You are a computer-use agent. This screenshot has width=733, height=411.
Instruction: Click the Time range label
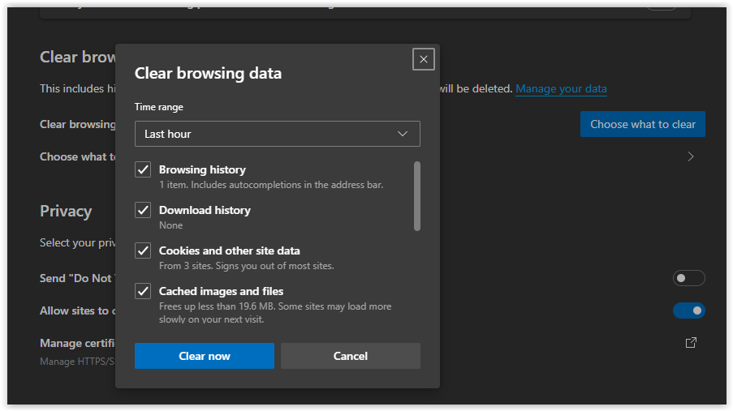159,107
